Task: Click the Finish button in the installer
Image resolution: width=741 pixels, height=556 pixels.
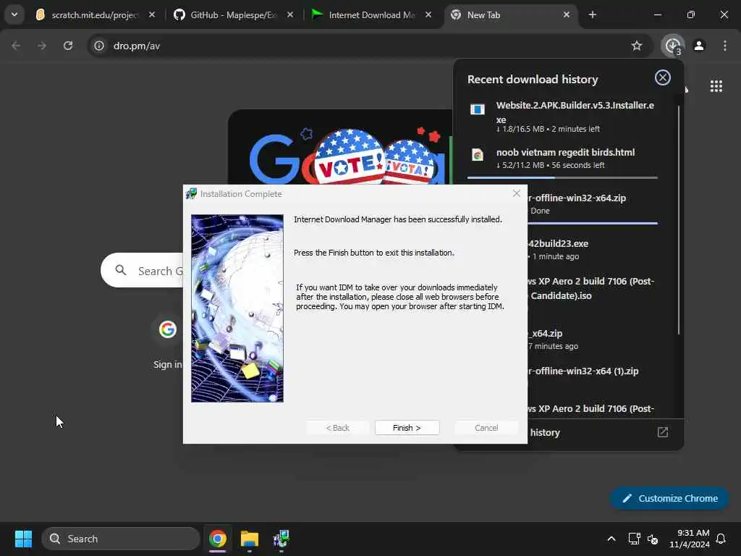Action: click(407, 427)
